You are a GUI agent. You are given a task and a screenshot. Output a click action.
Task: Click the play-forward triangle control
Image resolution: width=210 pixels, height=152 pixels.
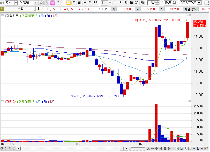[169, 149]
